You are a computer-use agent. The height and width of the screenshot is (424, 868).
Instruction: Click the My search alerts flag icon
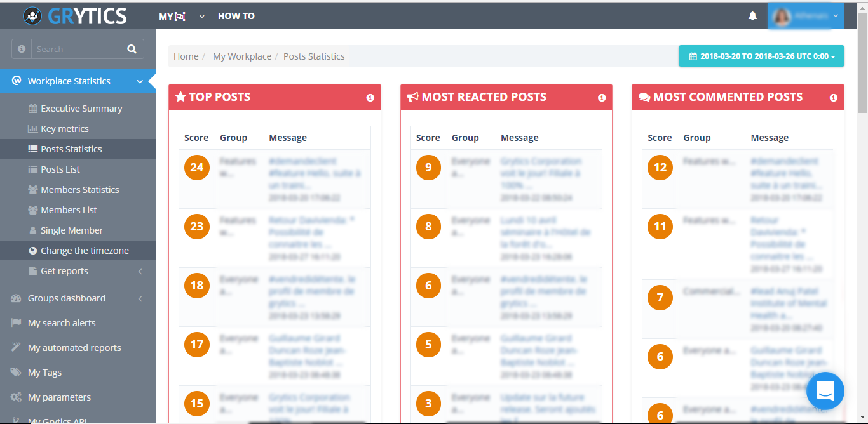16,323
